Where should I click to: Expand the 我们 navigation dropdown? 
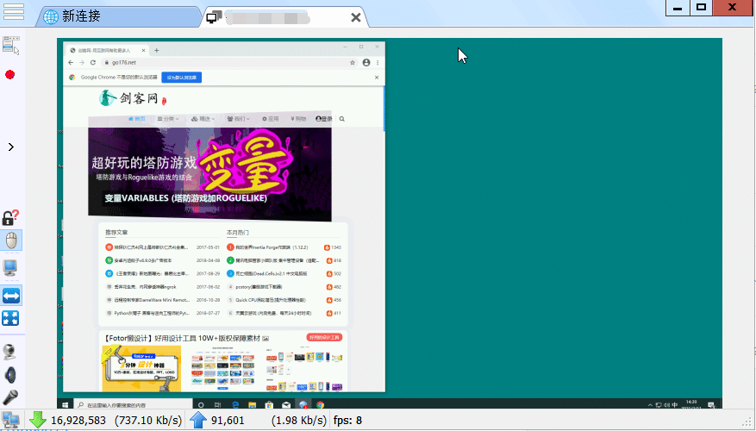tap(239, 119)
